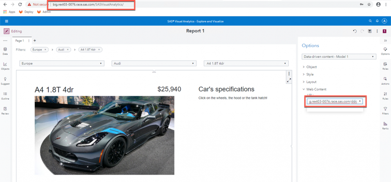This screenshot has width=391, height=182.
Task: Save the report with disk icon
Action: (370, 31)
